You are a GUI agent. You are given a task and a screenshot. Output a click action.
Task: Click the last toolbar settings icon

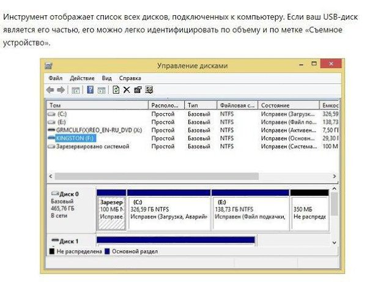[x=149, y=90]
